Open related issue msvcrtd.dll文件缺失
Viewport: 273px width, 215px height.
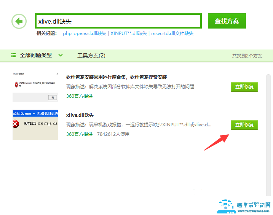[172, 33]
